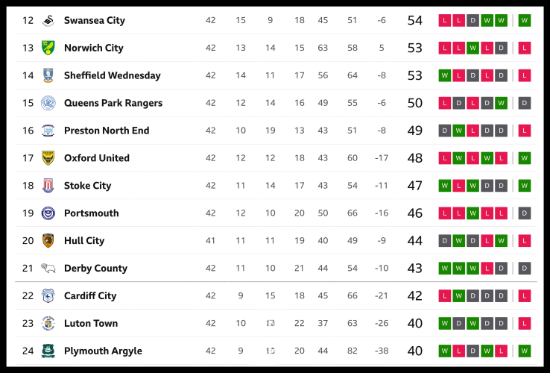The width and height of the screenshot is (550, 373).
Task: Select the Portsmouth club crest
Action: pyautogui.click(x=48, y=213)
